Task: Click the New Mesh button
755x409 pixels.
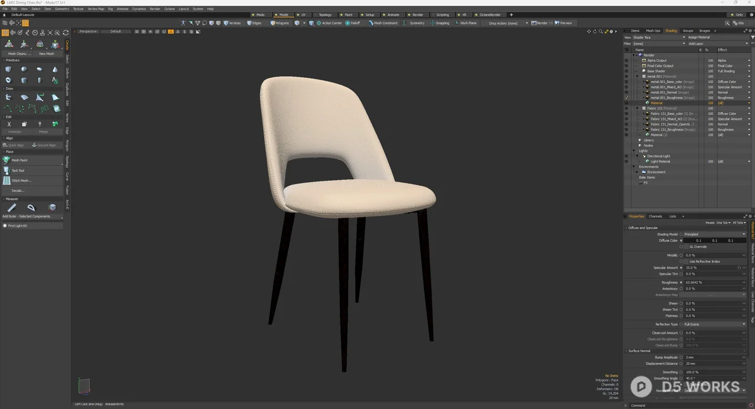Action: (x=47, y=54)
